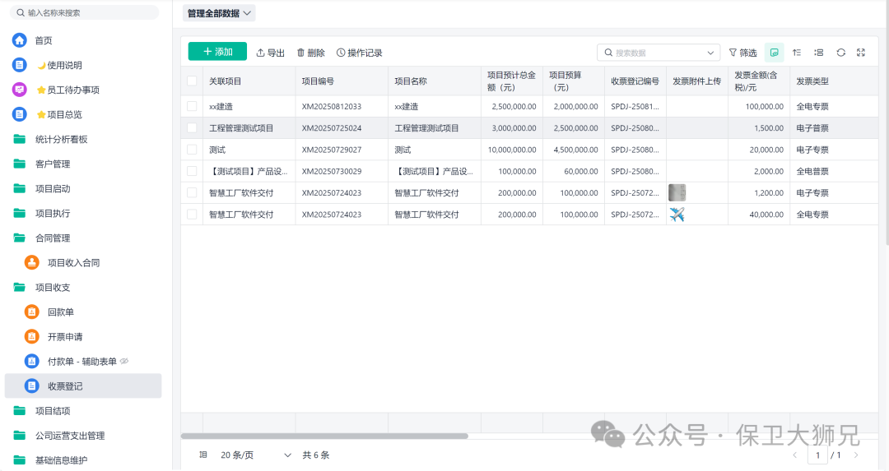Click the 回款单 orange icon
889x471 pixels.
coord(32,312)
